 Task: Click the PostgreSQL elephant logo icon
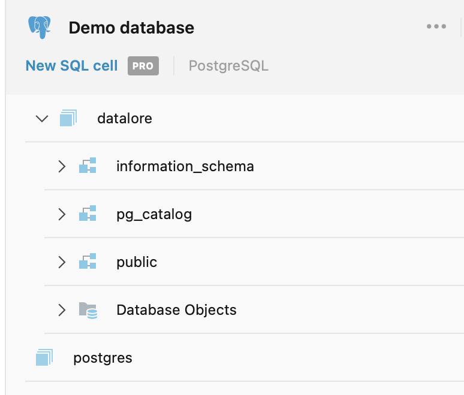click(40, 28)
